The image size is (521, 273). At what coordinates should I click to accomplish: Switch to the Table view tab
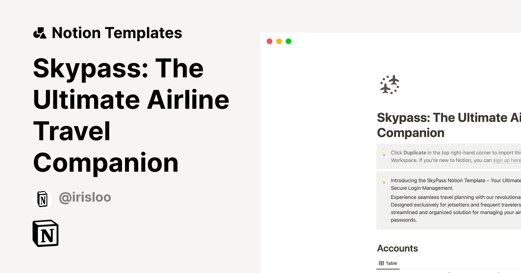388,263
